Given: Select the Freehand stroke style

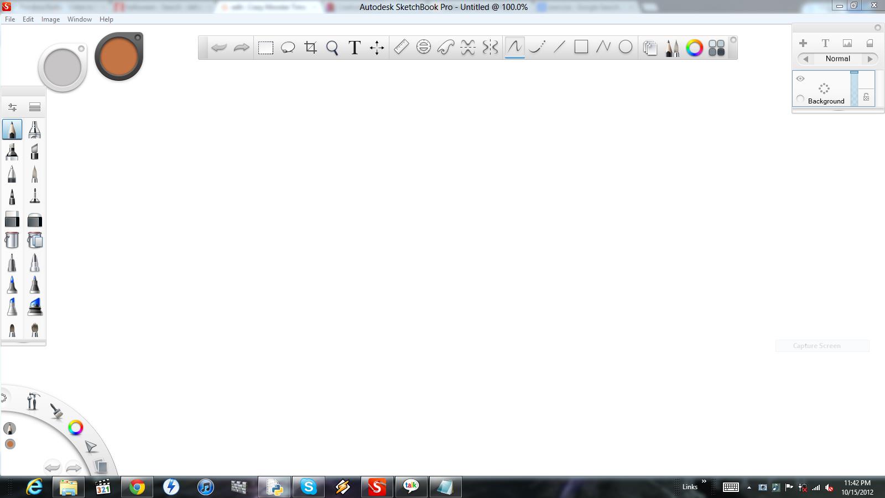Looking at the screenshot, I should tap(514, 47).
